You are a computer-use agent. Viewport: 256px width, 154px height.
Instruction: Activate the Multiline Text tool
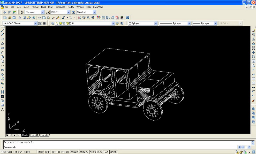point(2,110)
